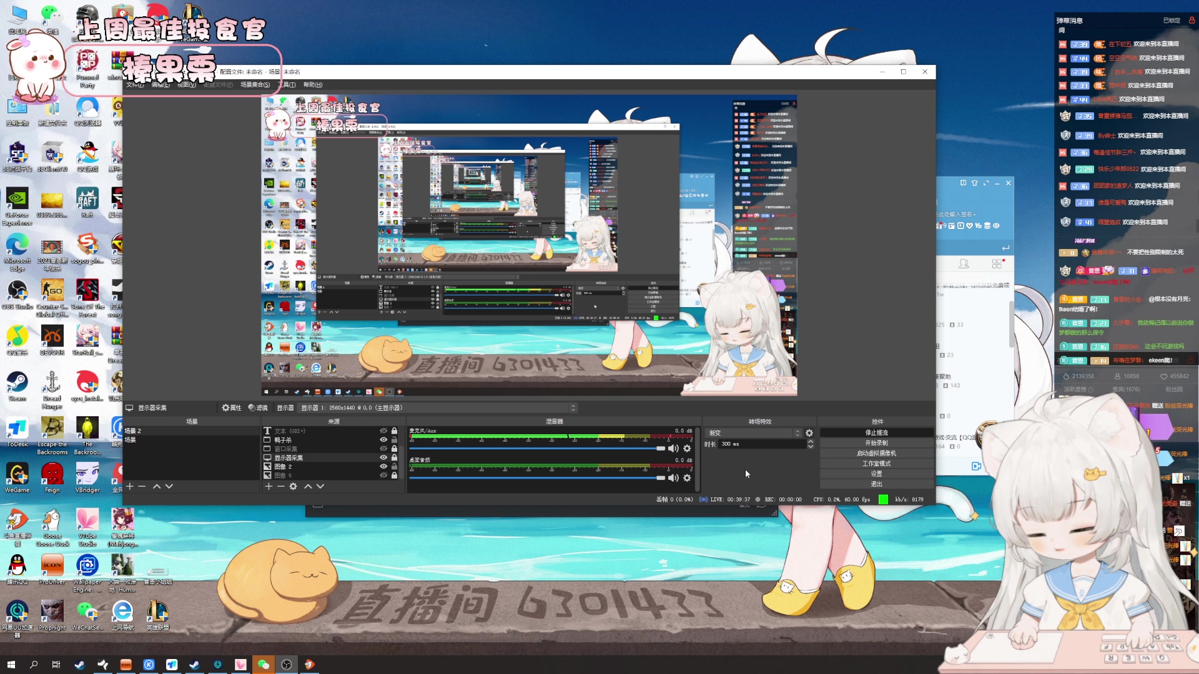The width and height of the screenshot is (1199, 674).
Task: Mute the 麦克风/Aux audio channel
Action: pyautogui.click(x=673, y=449)
